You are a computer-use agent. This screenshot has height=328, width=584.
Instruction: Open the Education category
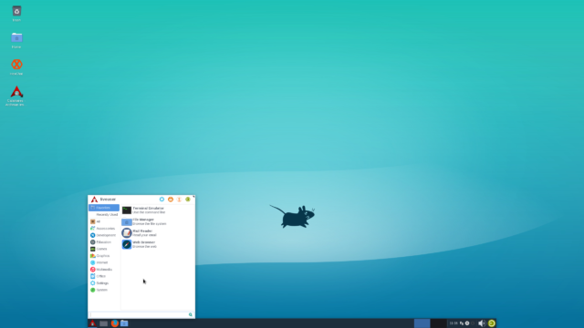click(104, 242)
